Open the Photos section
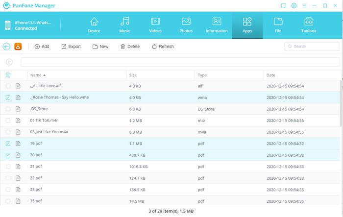The width and height of the screenshot is (343, 217). pyautogui.click(x=186, y=25)
